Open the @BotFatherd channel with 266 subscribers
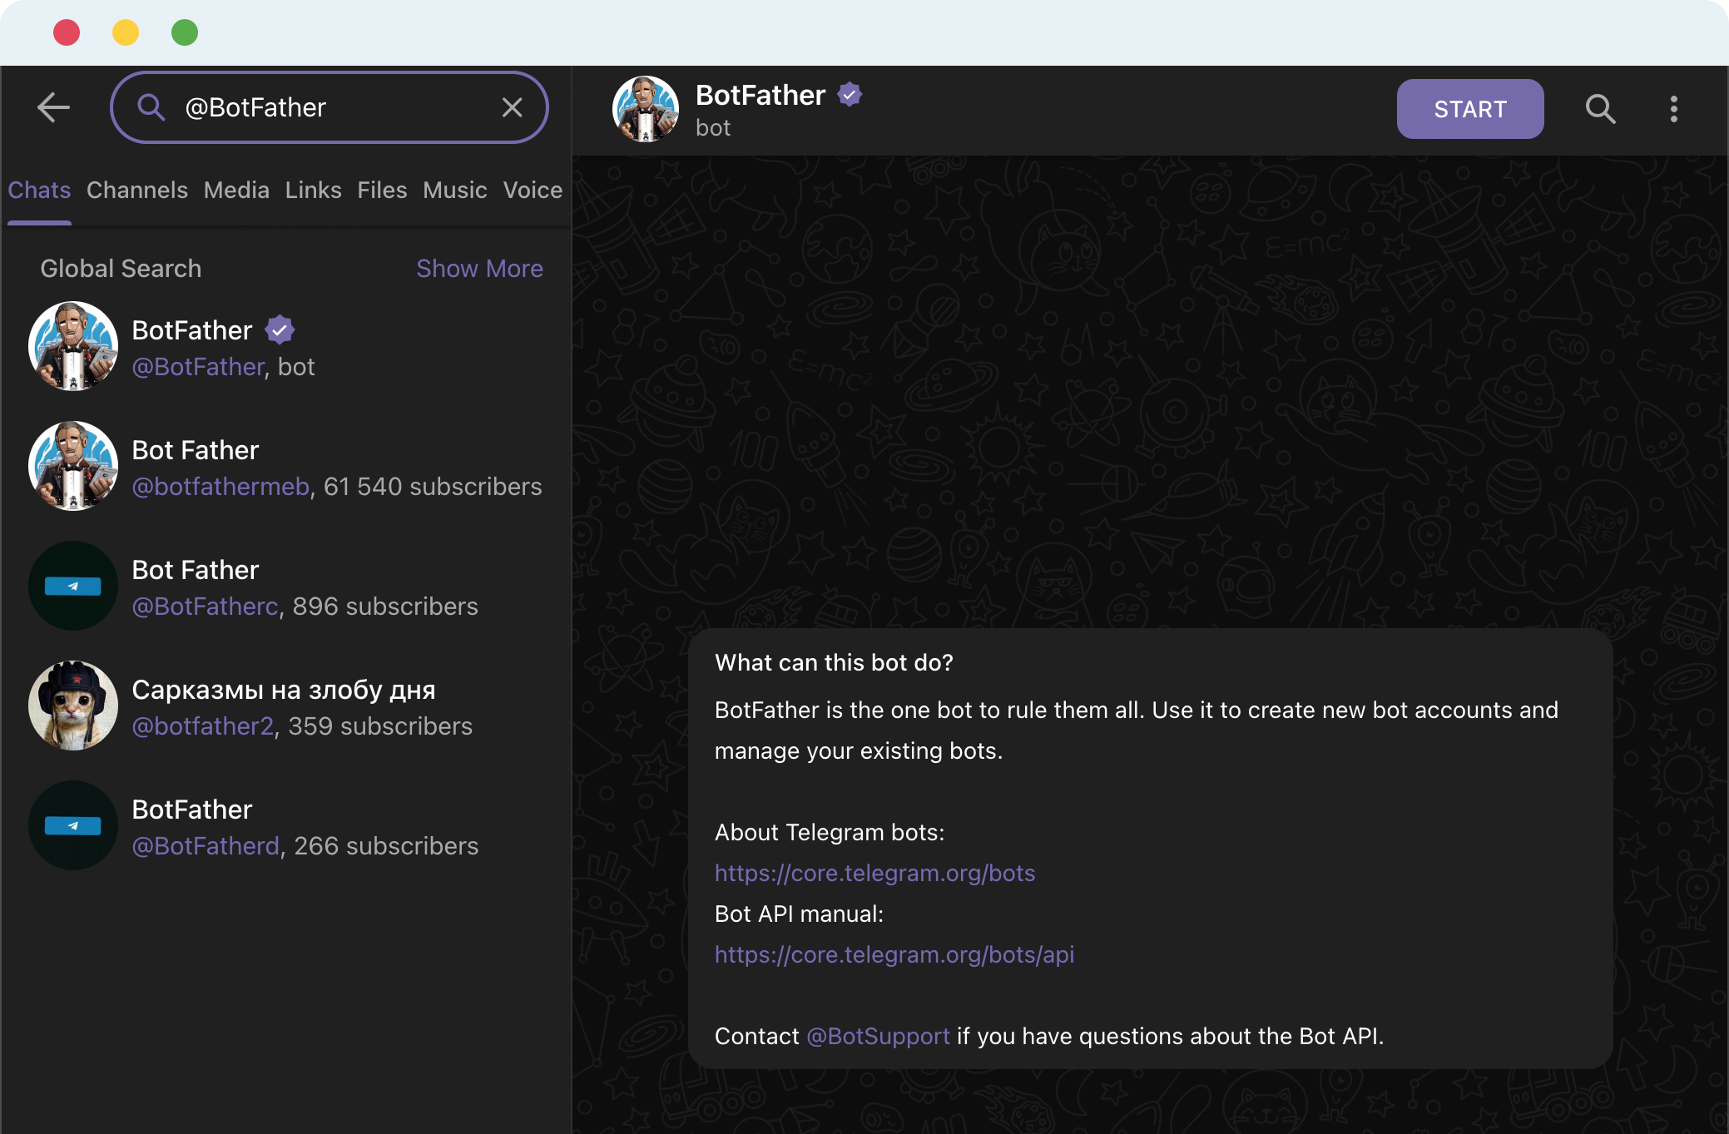The height and width of the screenshot is (1134, 1729). [286, 826]
